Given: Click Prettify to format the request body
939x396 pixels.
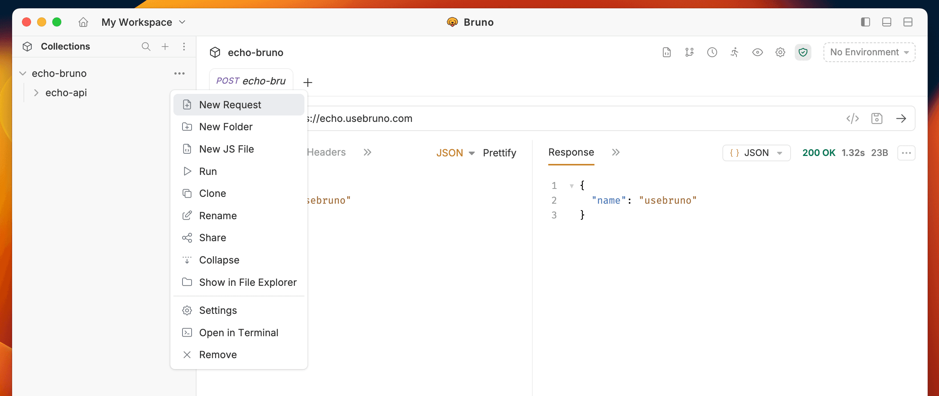Looking at the screenshot, I should [x=499, y=153].
